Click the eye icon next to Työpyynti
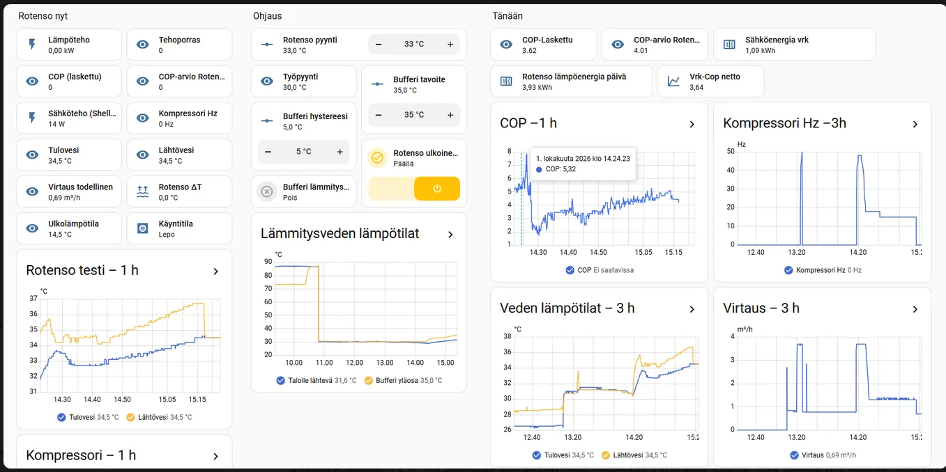 pyautogui.click(x=267, y=81)
